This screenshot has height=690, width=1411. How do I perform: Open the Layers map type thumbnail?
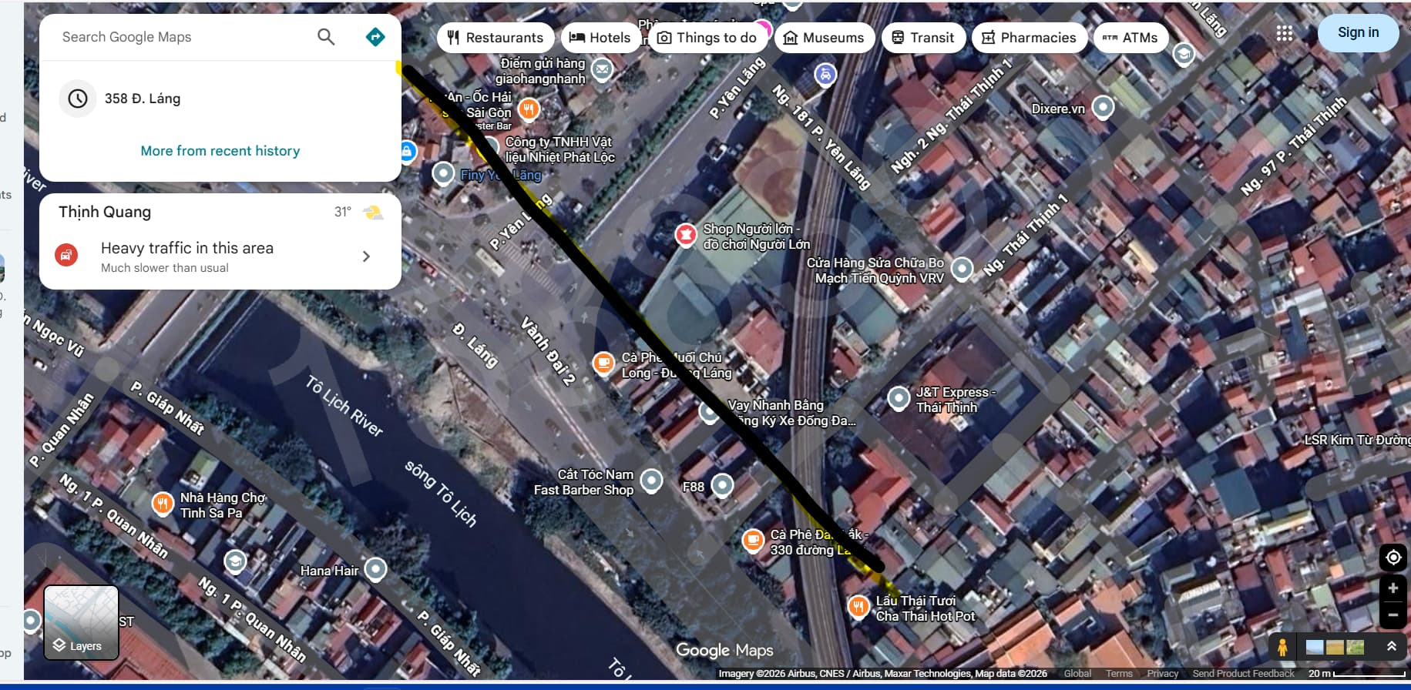(x=81, y=622)
